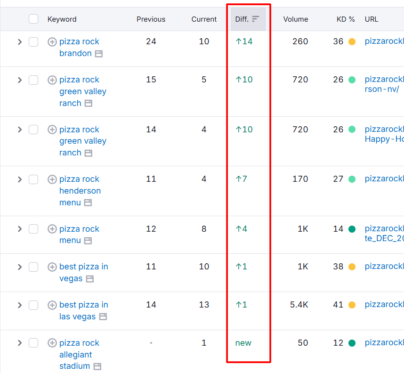Image resolution: width=404 pixels, height=373 pixels.
Task: Open the URL ending in rson-nv/
Action: pos(384,84)
